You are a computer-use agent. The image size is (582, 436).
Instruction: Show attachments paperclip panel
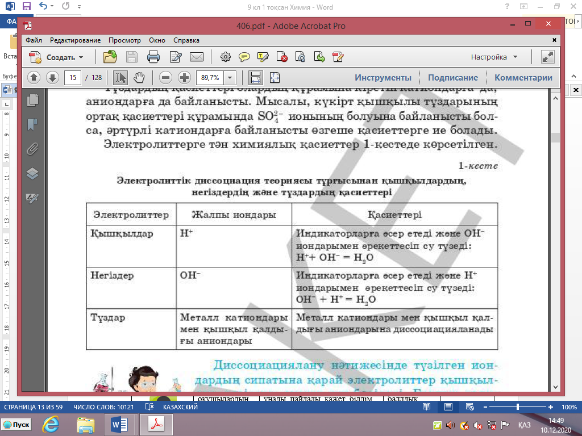pyautogui.click(x=32, y=149)
